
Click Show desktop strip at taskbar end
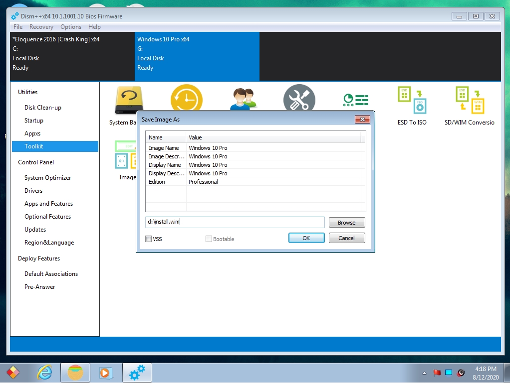coord(507,373)
